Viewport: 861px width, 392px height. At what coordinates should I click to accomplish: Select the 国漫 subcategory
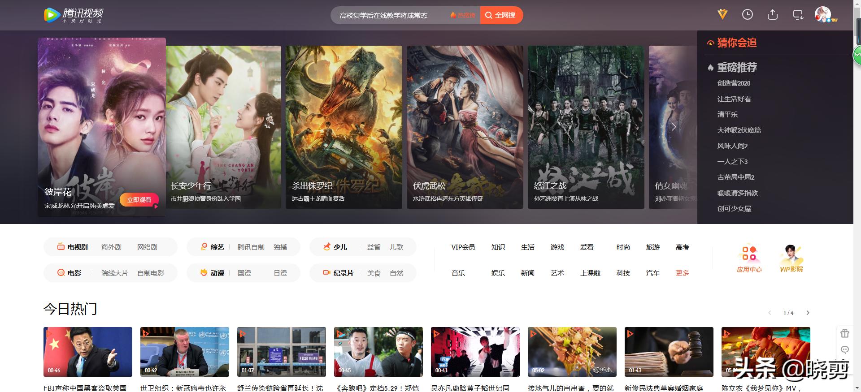[244, 273]
